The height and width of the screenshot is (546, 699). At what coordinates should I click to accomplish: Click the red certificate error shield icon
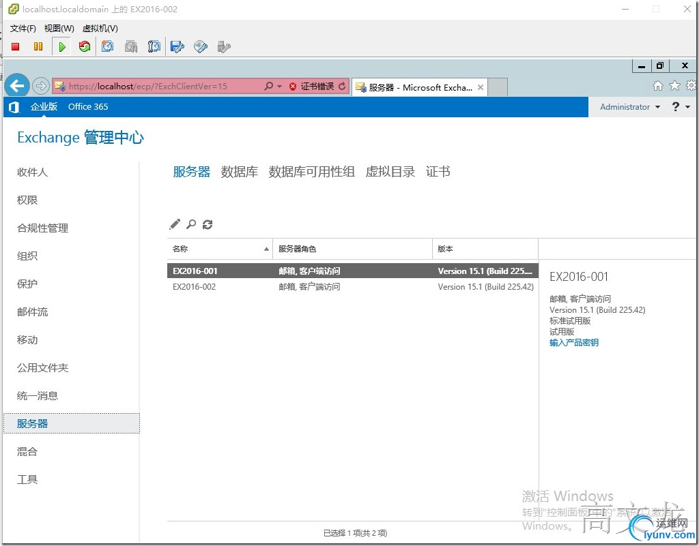click(293, 87)
